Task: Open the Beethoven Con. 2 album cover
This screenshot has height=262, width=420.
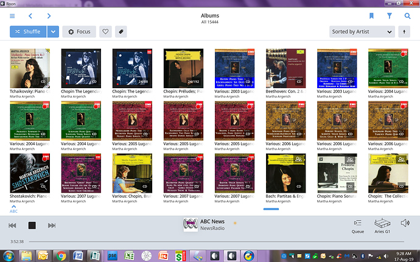Action: click(286, 68)
